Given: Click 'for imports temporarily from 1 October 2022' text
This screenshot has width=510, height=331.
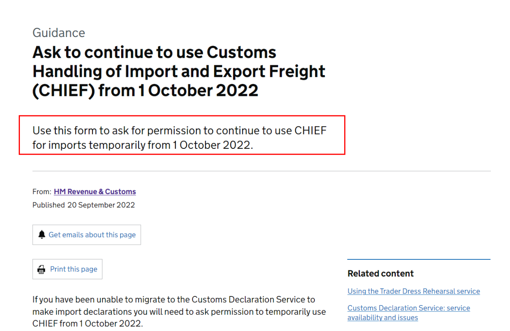Looking at the screenshot, I should point(143,145).
